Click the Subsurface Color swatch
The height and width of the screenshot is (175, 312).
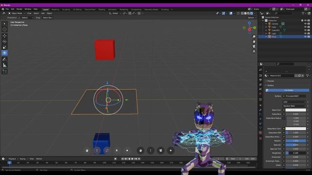click(x=296, y=129)
